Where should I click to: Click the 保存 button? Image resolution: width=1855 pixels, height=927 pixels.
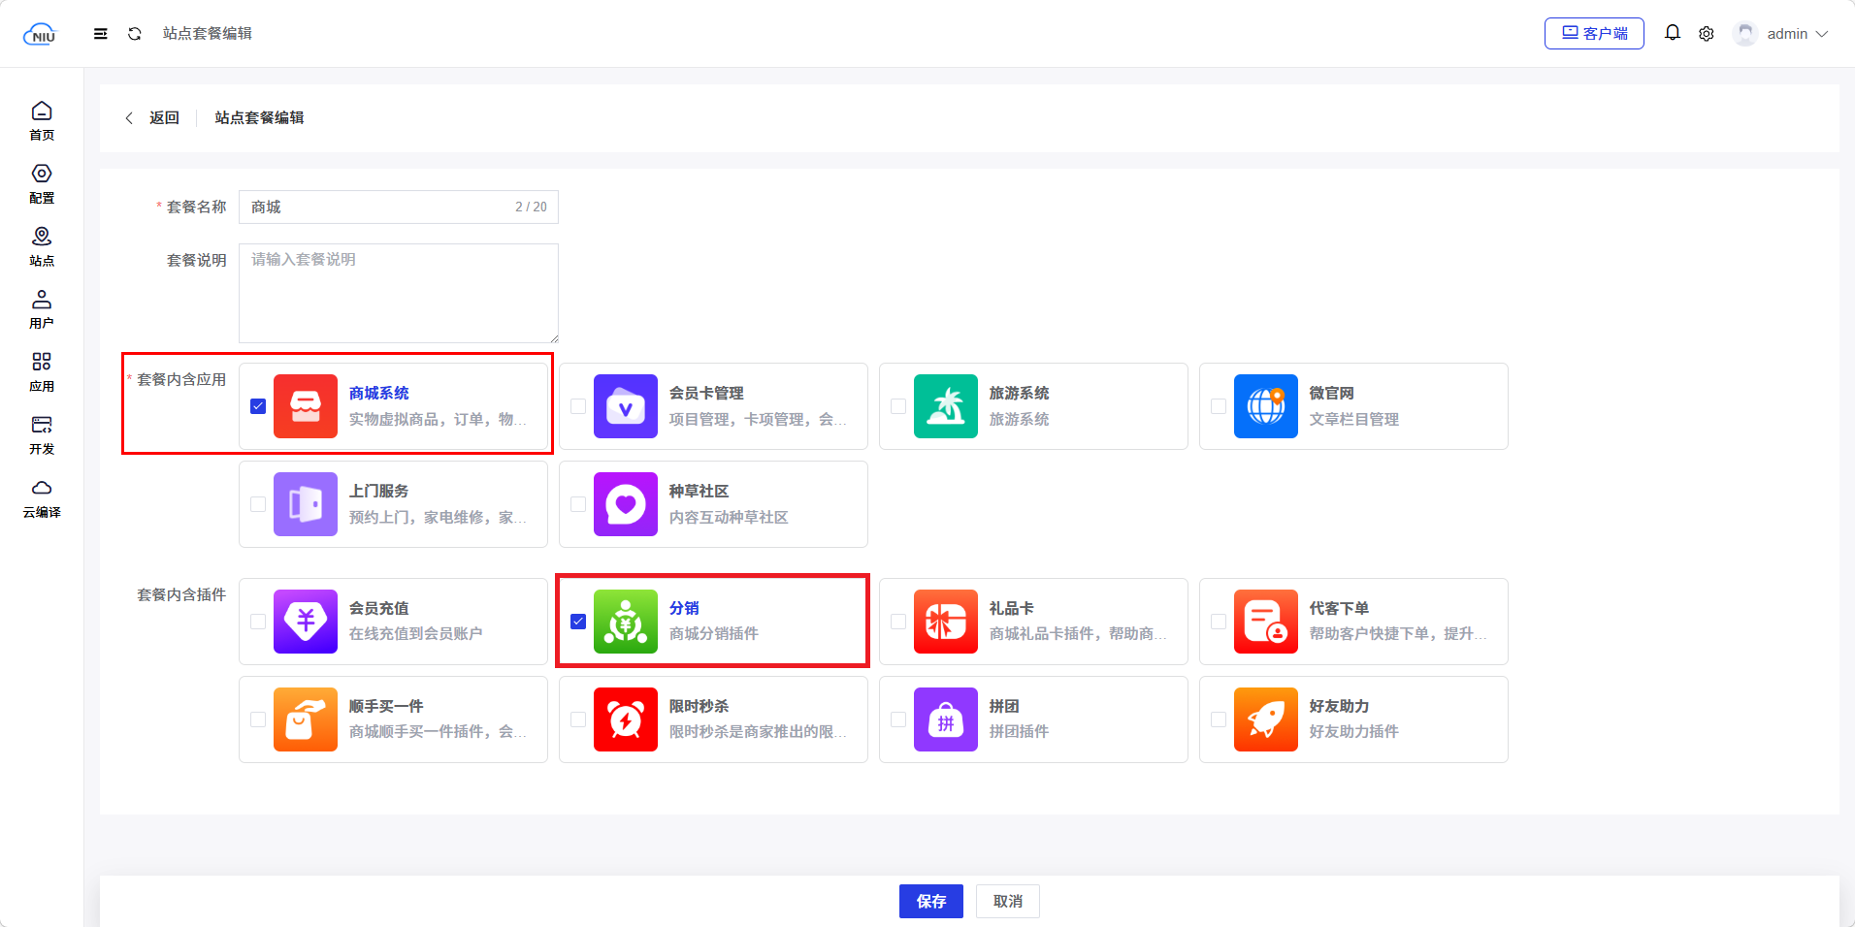[x=930, y=901]
